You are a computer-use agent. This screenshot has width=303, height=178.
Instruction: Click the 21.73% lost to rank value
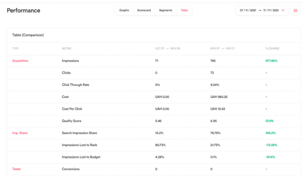(x=215, y=145)
